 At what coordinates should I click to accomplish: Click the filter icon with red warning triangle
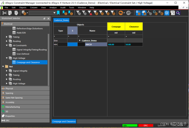(90, 13)
